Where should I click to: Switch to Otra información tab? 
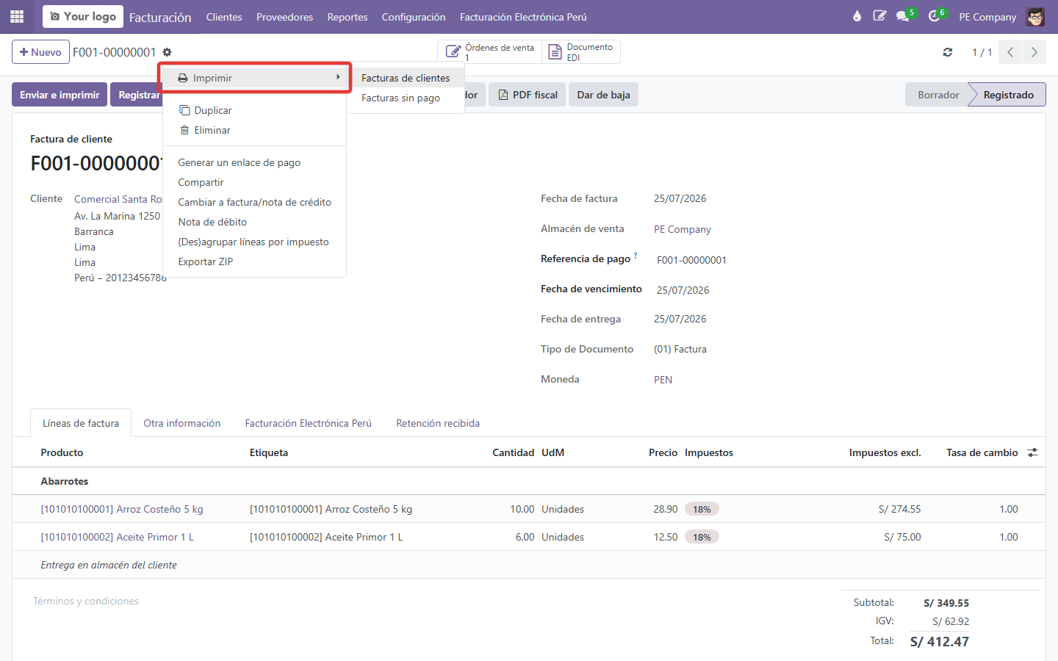pos(182,423)
